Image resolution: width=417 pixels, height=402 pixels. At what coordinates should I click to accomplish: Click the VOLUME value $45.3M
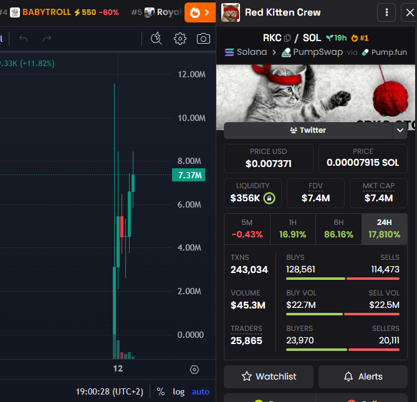248,305
